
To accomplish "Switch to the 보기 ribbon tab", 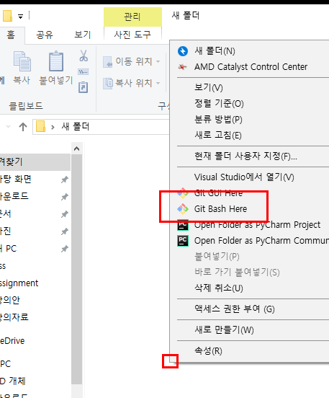I will (x=82, y=35).
